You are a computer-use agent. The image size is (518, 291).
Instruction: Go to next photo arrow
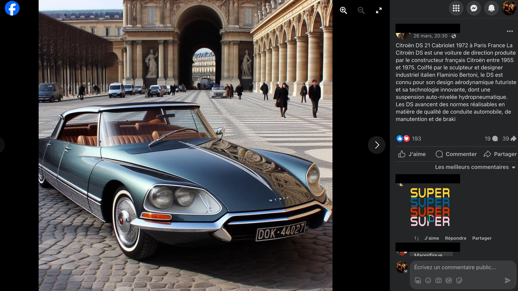click(x=377, y=145)
